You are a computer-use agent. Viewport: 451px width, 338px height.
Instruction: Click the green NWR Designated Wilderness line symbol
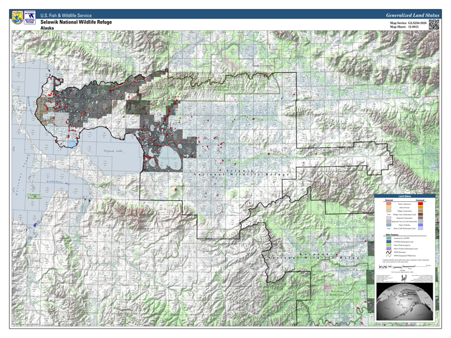(x=389, y=255)
